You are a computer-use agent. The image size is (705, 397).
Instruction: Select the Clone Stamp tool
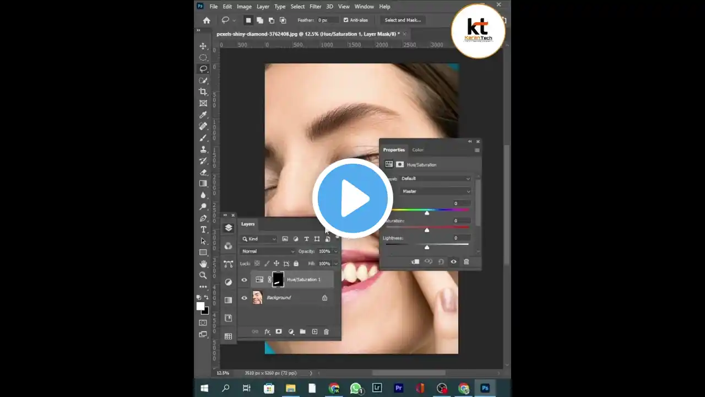click(x=203, y=149)
